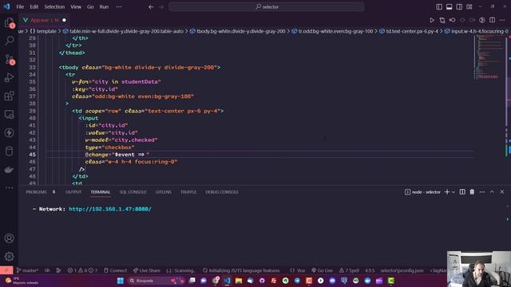Image resolution: width=511 pixels, height=287 pixels.
Task: Open the Manage gear menu
Action: tap(9, 257)
